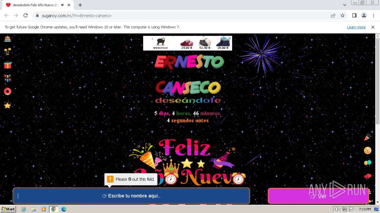Dismiss the Chrome update notification bar
The image size is (380, 213).
(x=373, y=27)
